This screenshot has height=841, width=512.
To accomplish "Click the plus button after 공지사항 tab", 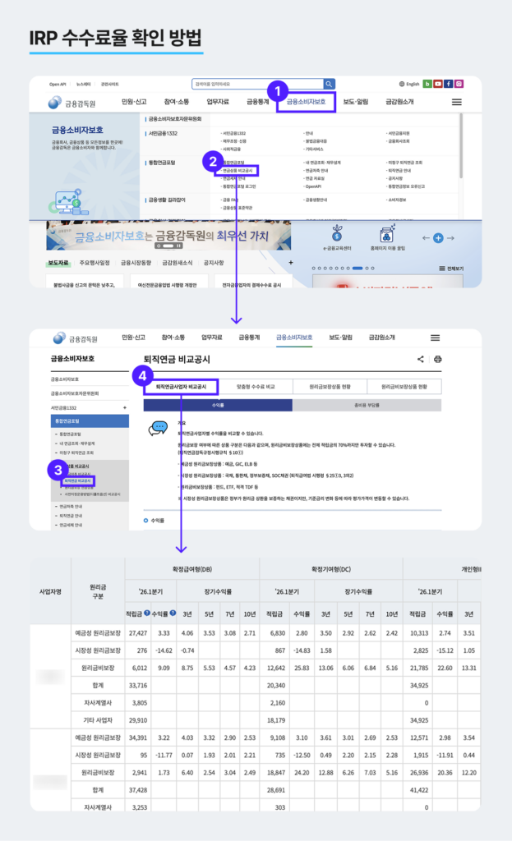I will (x=291, y=262).
